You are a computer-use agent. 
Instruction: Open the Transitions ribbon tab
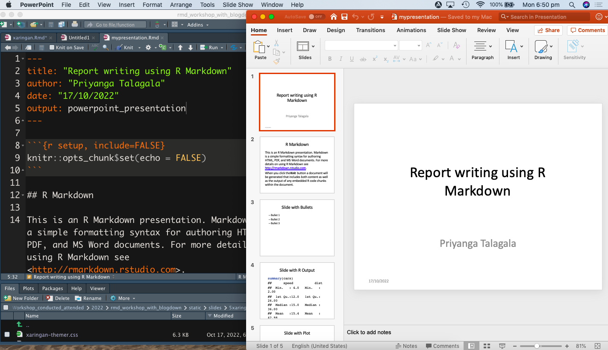coord(370,30)
